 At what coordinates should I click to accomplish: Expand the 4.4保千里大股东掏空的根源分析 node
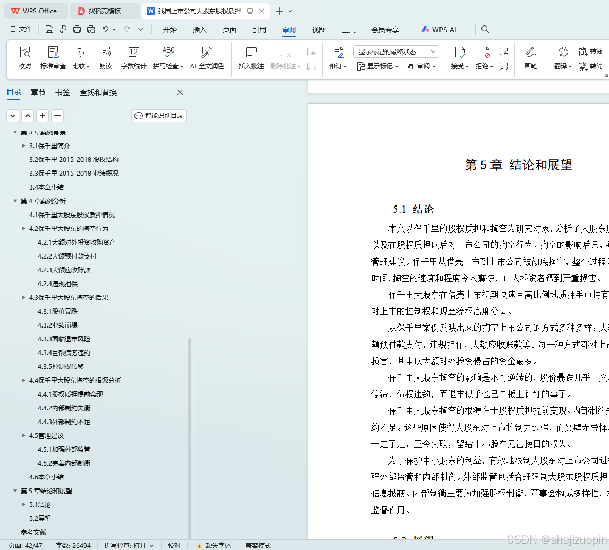point(24,380)
